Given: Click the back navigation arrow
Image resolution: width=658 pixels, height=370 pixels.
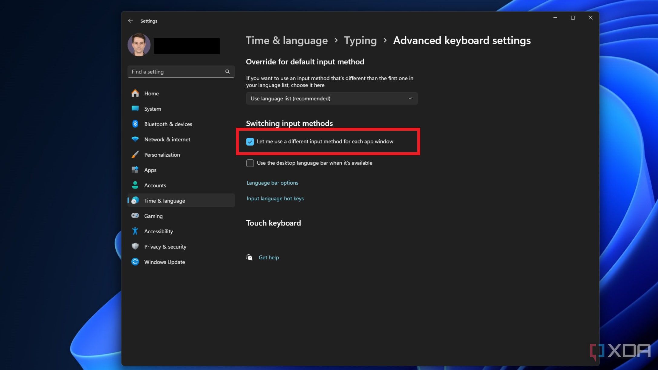Looking at the screenshot, I should 131,21.
